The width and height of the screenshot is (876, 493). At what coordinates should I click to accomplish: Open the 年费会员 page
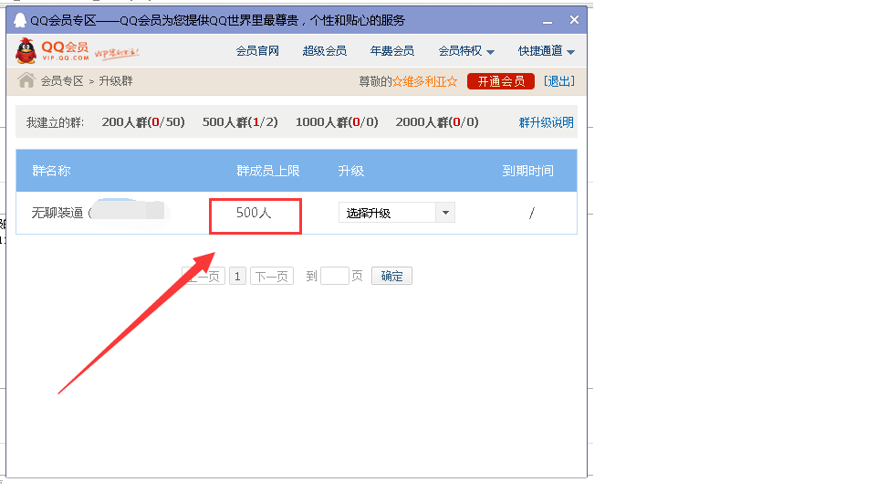(x=392, y=51)
